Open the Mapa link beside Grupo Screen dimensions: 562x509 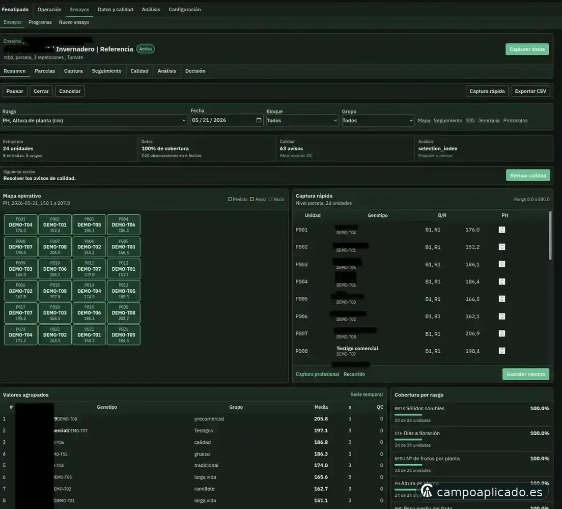[424, 121]
